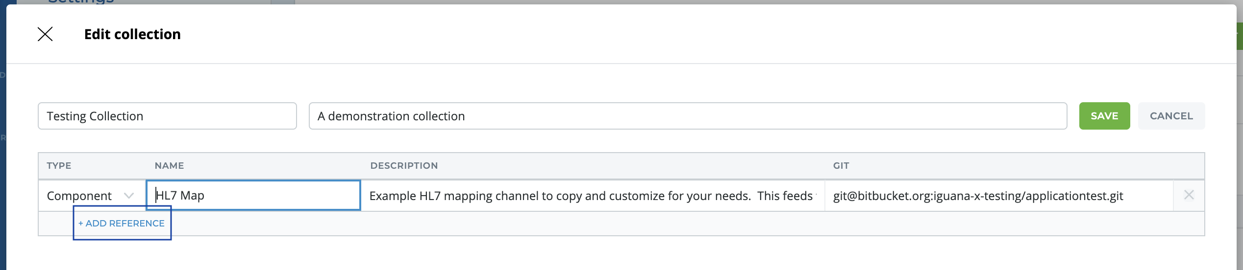Click the GIT column header
The image size is (1243, 270).
tap(841, 166)
